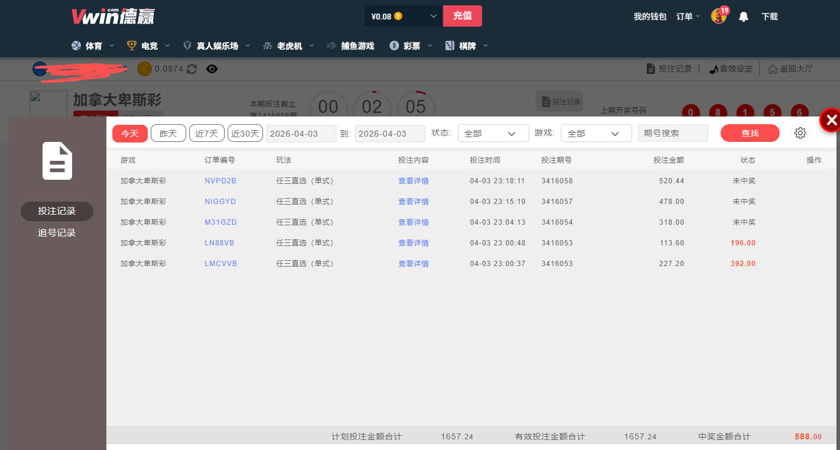Select the 近7天 date filter
This screenshot has width=840, height=450.
[207, 134]
